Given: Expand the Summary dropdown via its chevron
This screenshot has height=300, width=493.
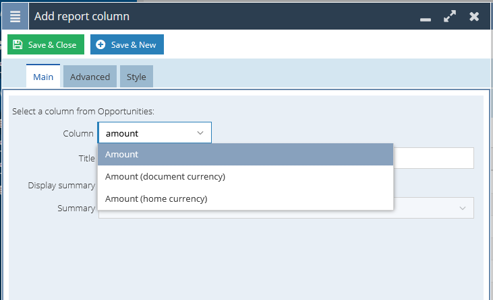Looking at the screenshot, I should point(463,208).
